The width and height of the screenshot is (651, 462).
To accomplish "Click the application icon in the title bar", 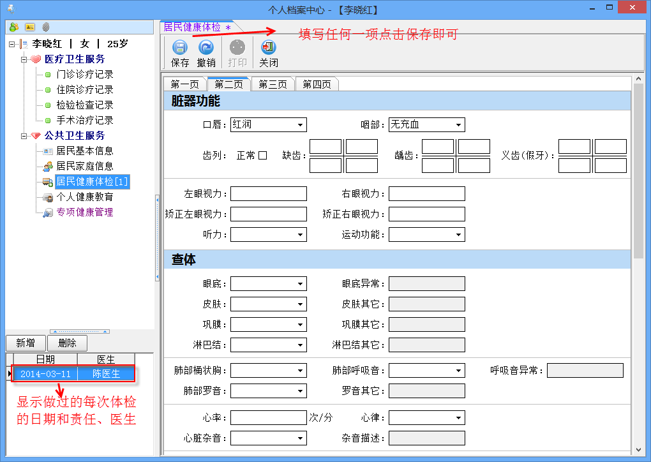I will pyautogui.click(x=11, y=9).
